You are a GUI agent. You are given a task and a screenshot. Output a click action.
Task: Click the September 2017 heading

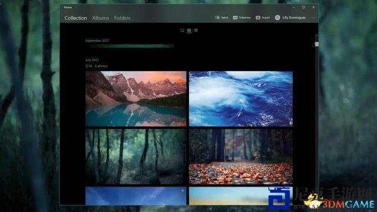coord(97,41)
